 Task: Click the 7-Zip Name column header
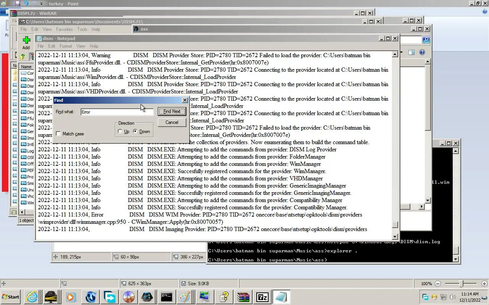coord(26,67)
